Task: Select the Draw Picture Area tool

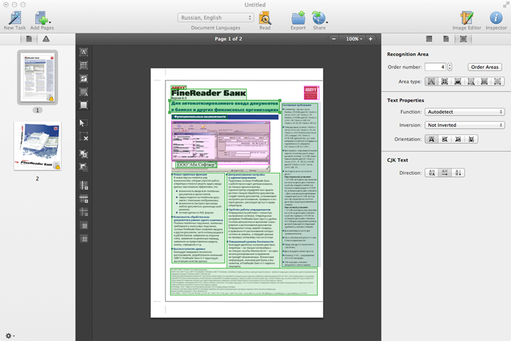Action: [84, 79]
